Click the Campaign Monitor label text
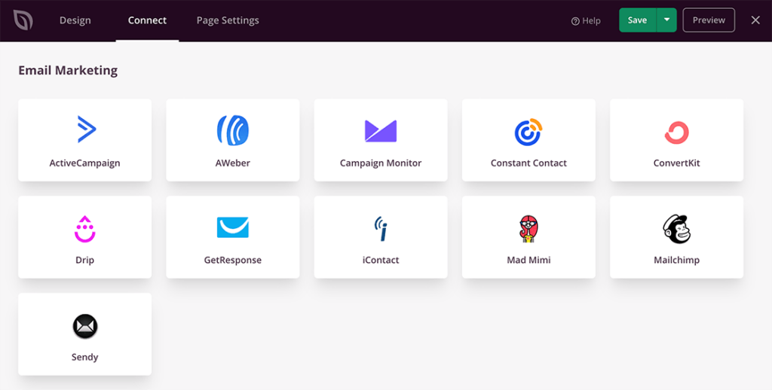Screen dimensions: 772x390 tap(381, 163)
